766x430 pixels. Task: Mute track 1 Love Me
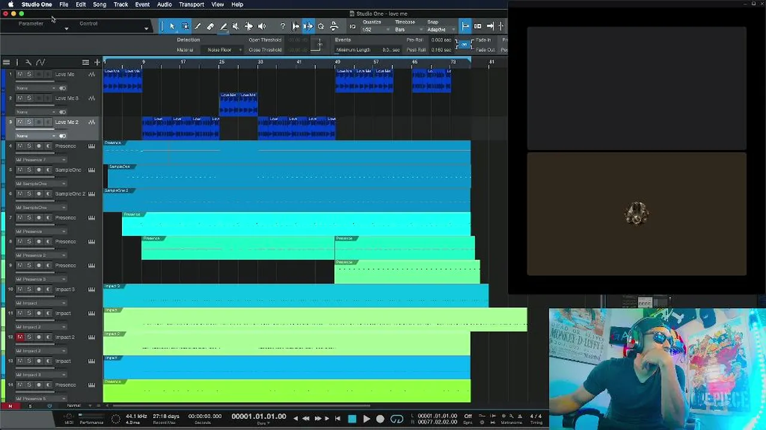pos(20,75)
